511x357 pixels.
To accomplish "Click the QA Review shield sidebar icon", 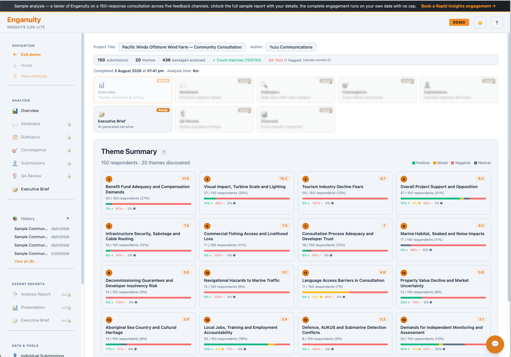I will 15,176.
